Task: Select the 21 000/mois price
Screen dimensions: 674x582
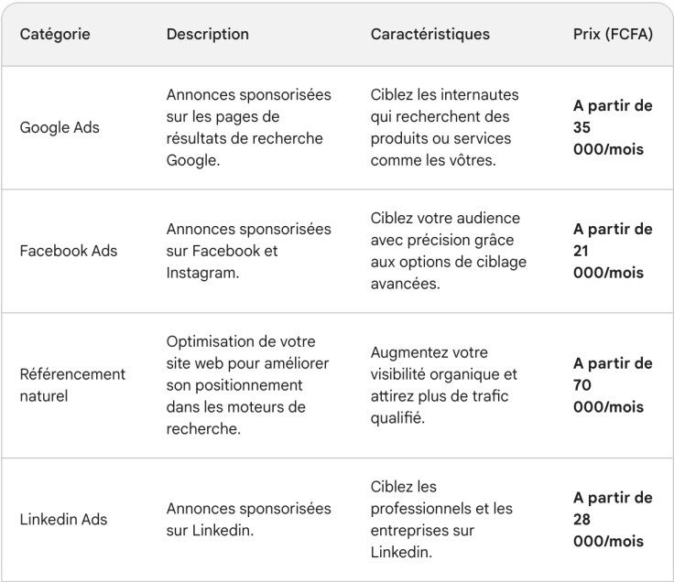Action: point(612,251)
